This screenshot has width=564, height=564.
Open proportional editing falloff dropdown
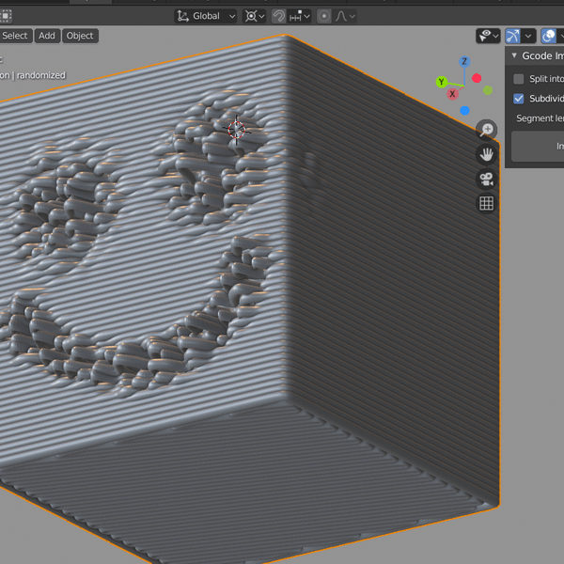345,16
